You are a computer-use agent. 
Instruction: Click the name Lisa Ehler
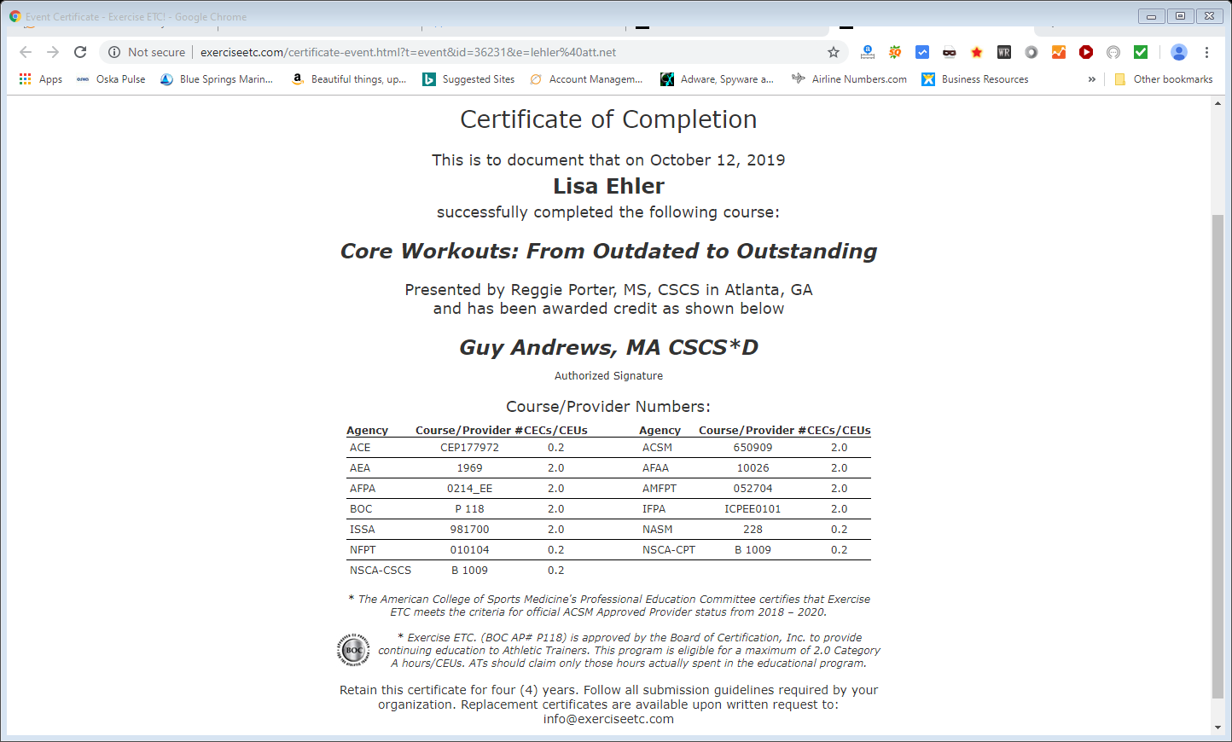pyautogui.click(x=608, y=186)
